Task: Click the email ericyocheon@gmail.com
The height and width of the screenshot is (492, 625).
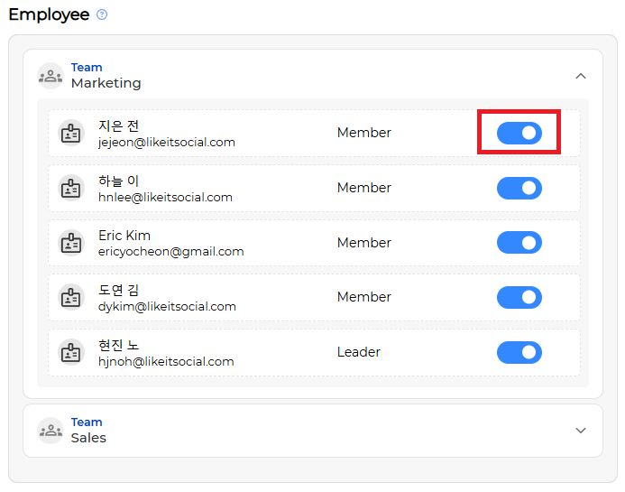Action: tap(171, 251)
